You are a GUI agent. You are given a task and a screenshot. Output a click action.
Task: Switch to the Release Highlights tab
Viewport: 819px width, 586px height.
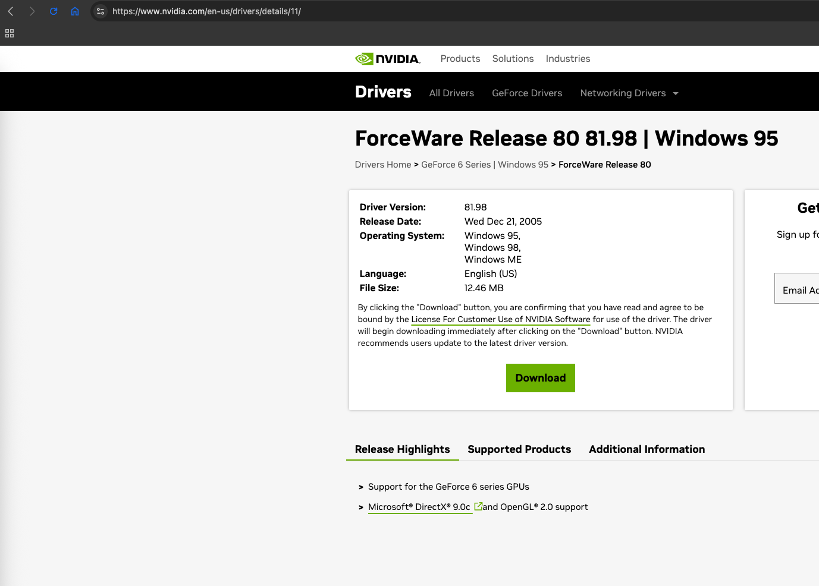coord(403,449)
